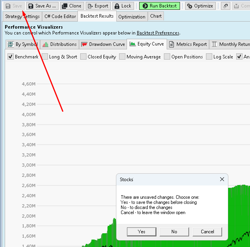250x247 pixels.
Task: Open the C# Code Editor tab
Action: (x=60, y=16)
